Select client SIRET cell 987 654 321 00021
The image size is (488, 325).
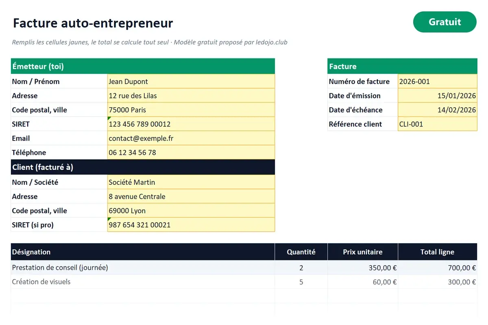coord(191,225)
